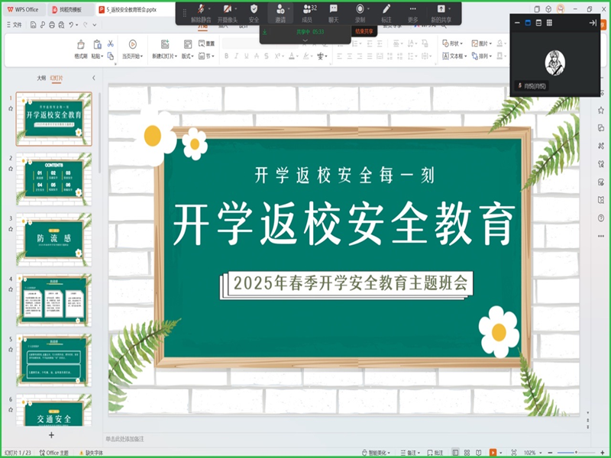Open the meeting Chat panel
611x458 pixels.
[x=333, y=11]
